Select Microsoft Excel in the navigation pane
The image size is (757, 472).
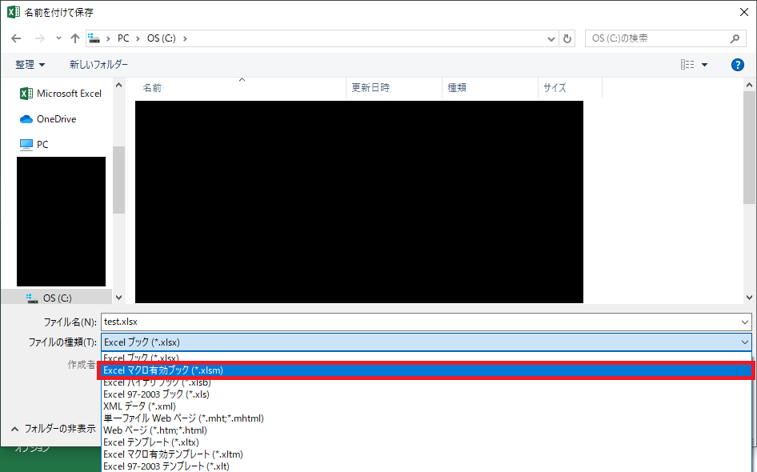pyautogui.click(x=61, y=94)
